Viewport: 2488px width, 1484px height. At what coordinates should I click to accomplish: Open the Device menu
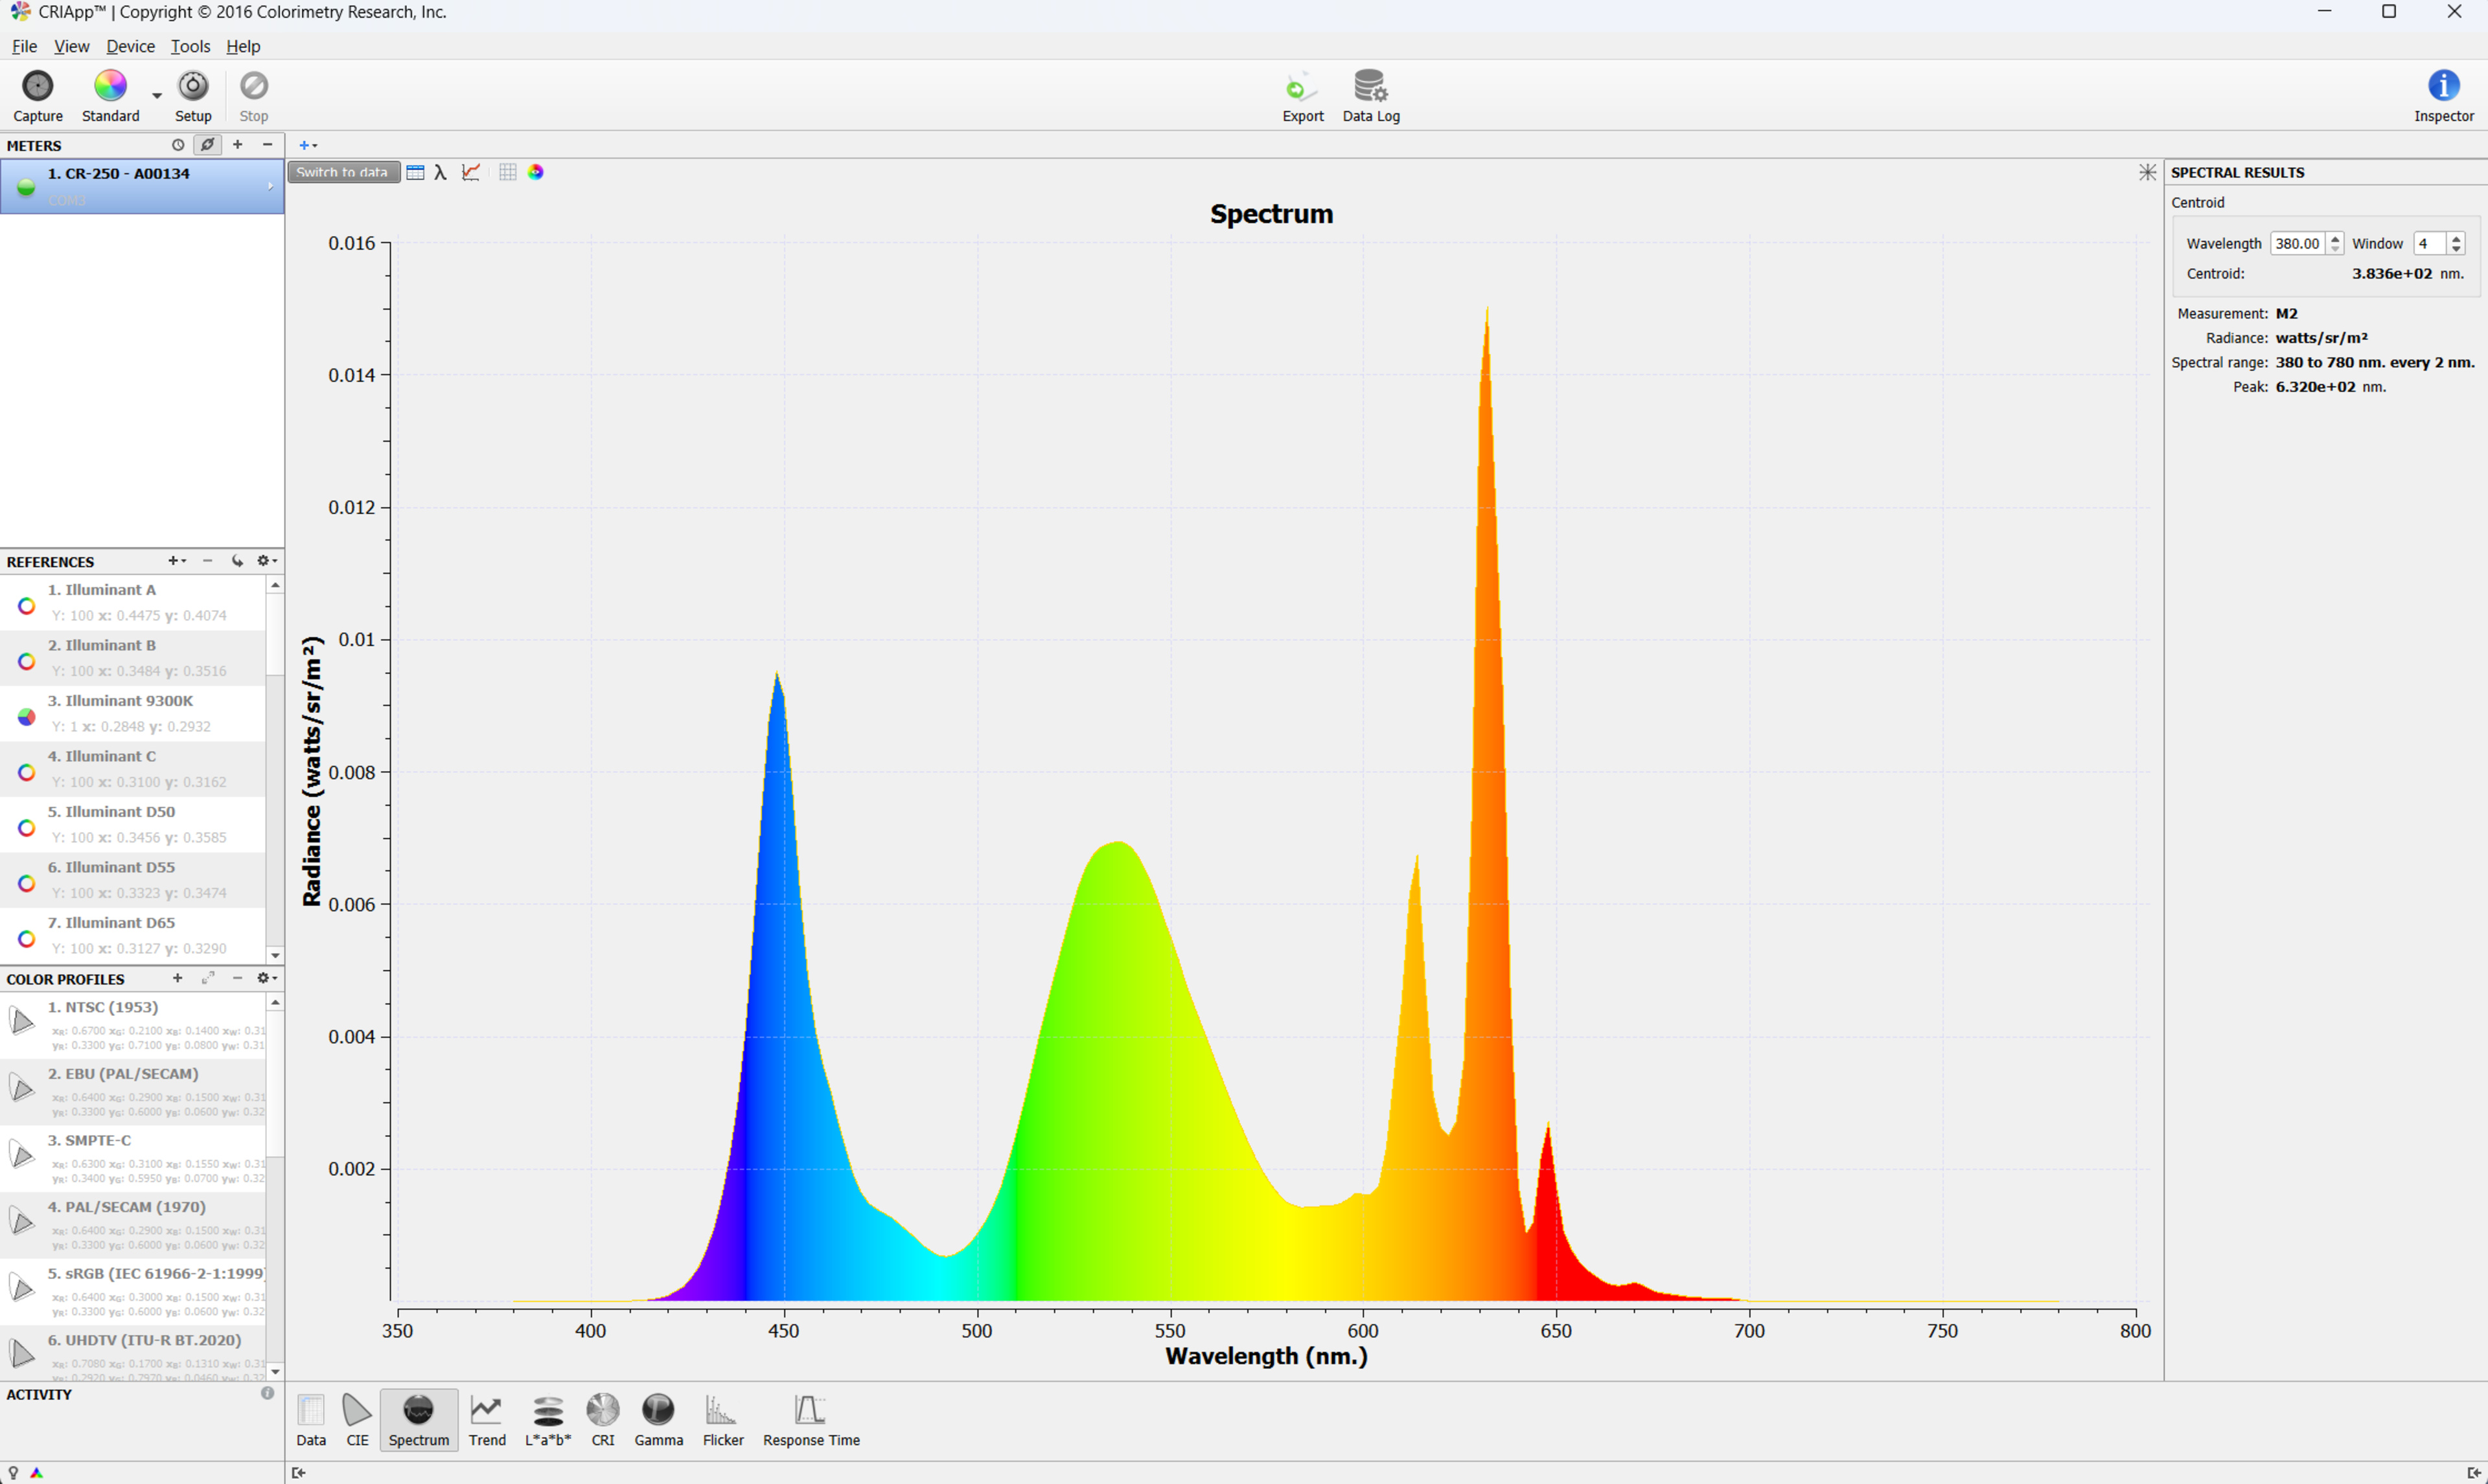pos(130,47)
